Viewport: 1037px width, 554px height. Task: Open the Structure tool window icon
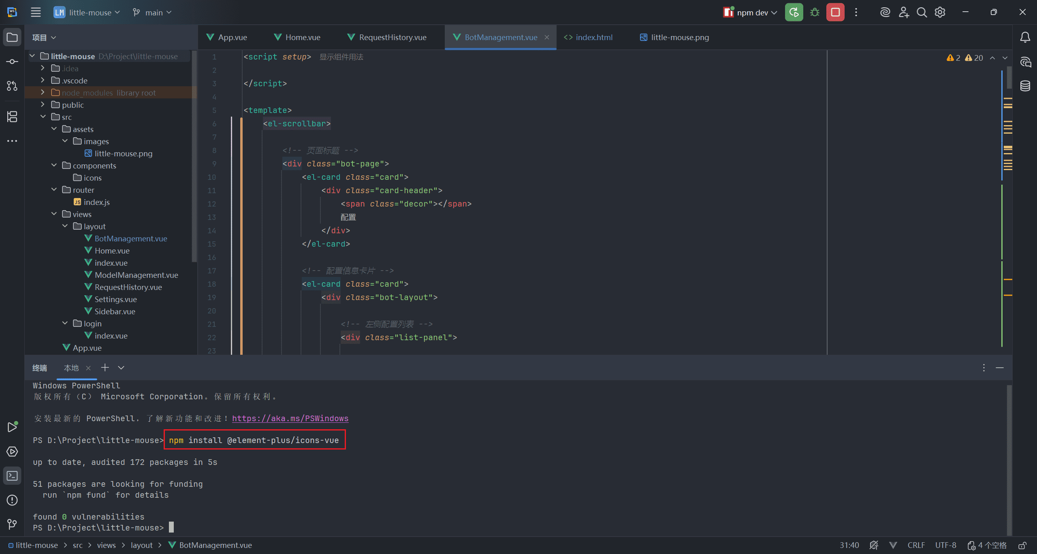point(12,117)
